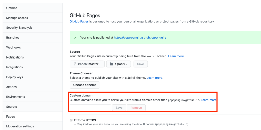Click the GitHub Pages blue link
The width and height of the screenshot is (261, 130).
[x=79, y=21]
